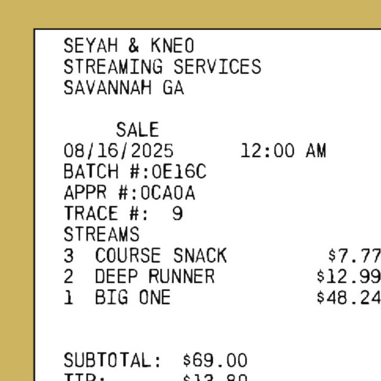Select the $69.00 subtotal amount

(x=215, y=361)
